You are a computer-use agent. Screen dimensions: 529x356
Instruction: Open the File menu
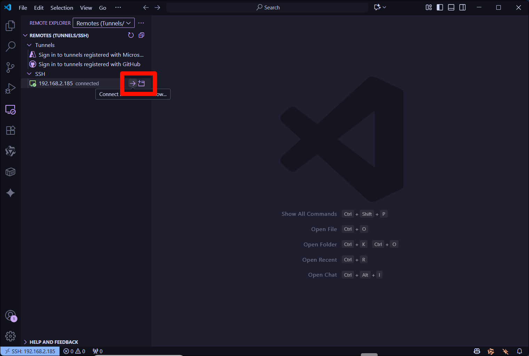point(23,8)
